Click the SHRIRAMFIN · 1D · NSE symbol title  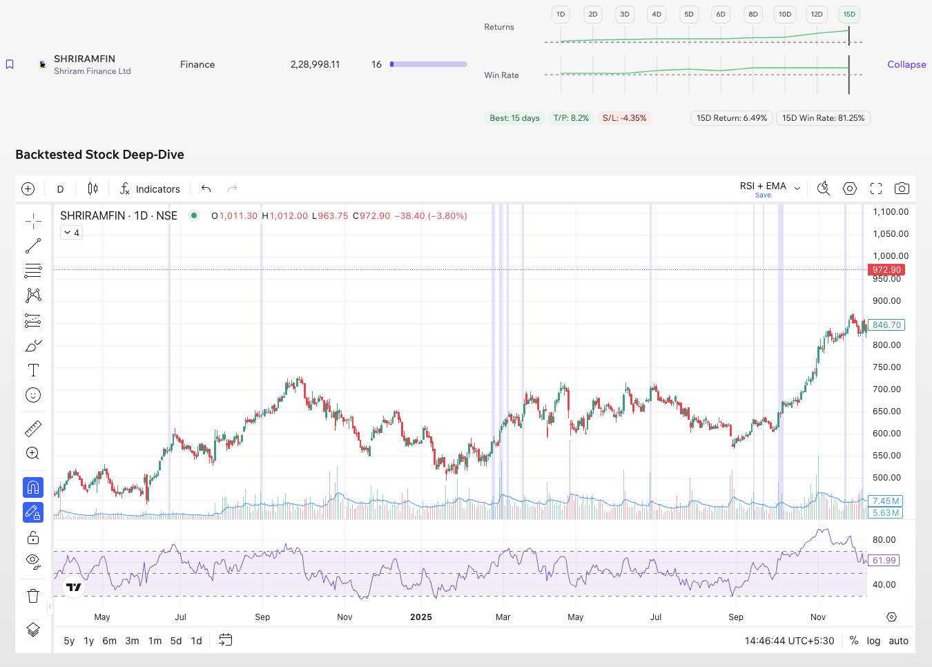tap(119, 215)
